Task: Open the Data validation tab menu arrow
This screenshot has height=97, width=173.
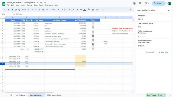Action: (44, 95)
